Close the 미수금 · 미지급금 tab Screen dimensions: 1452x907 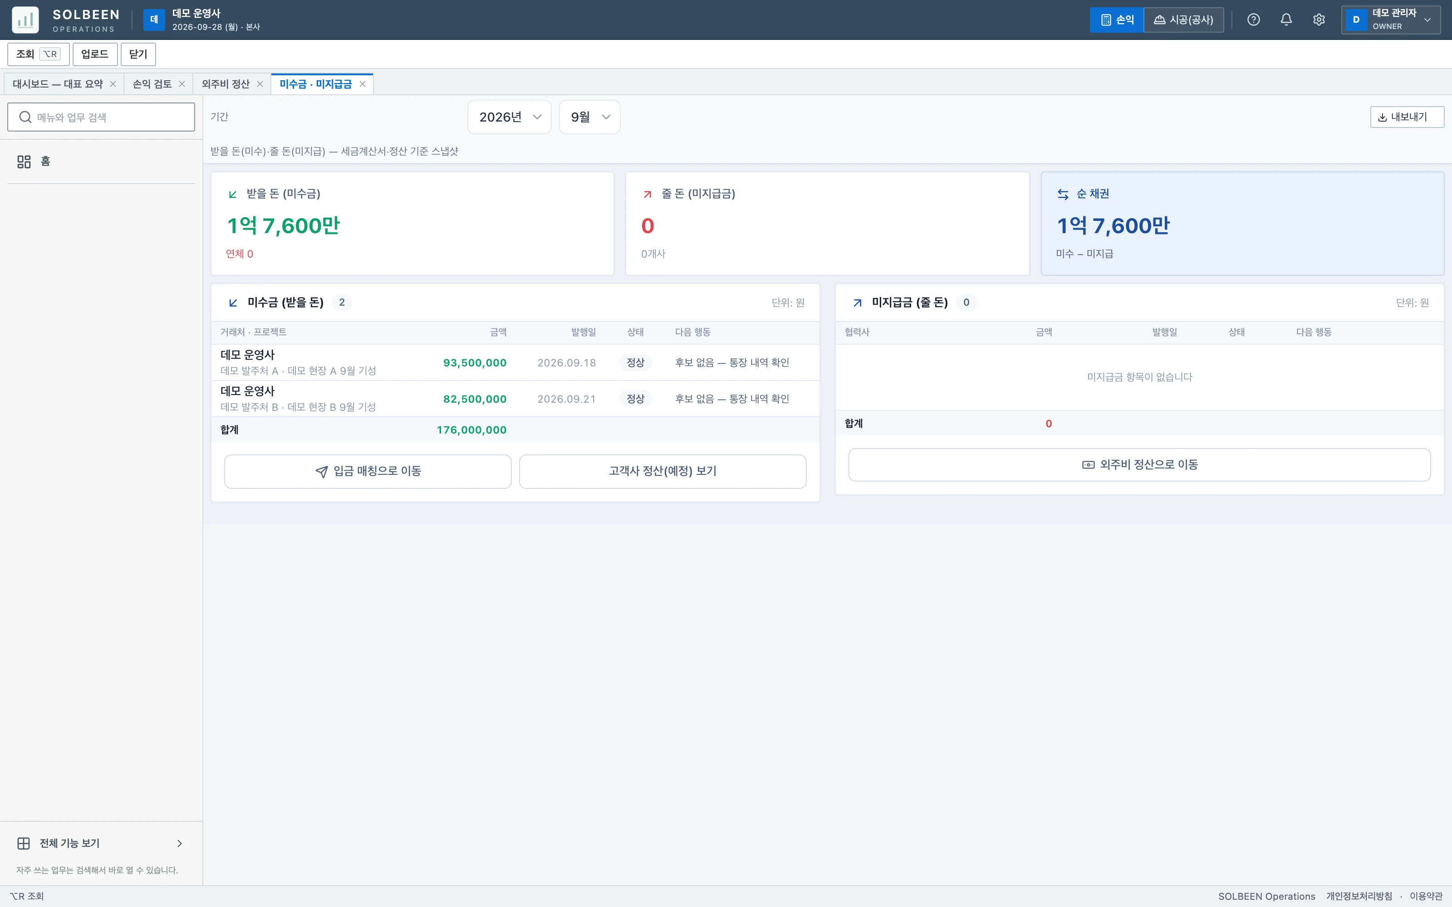pyautogui.click(x=363, y=84)
